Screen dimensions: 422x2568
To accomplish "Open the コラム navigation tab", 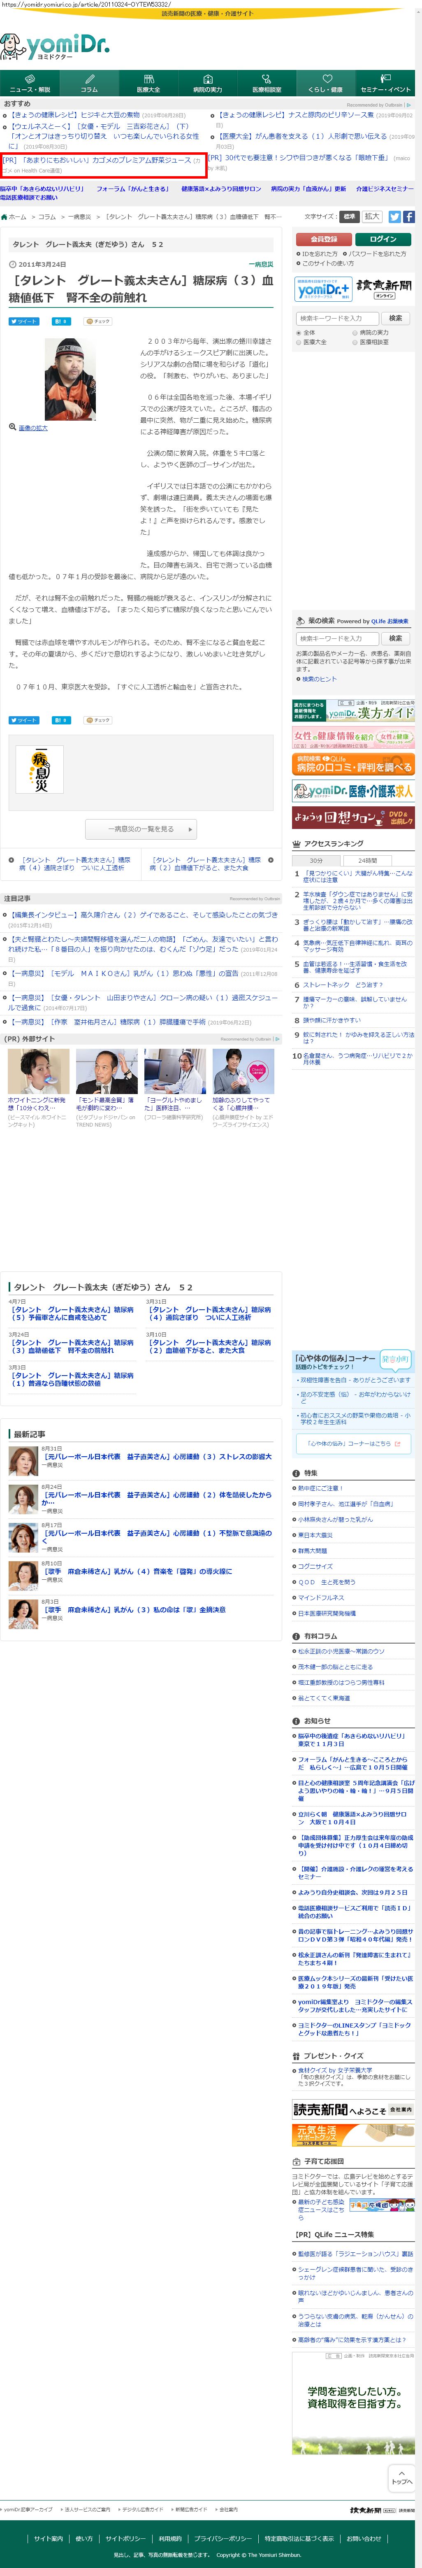I will coord(90,83).
